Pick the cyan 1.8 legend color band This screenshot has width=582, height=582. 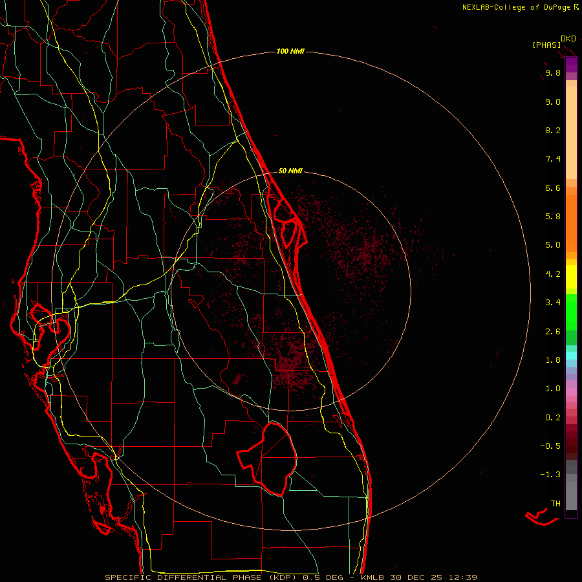click(x=571, y=355)
